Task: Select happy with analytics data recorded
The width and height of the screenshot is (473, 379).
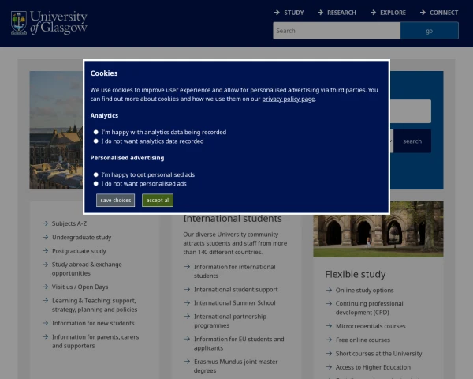Action: point(96,133)
